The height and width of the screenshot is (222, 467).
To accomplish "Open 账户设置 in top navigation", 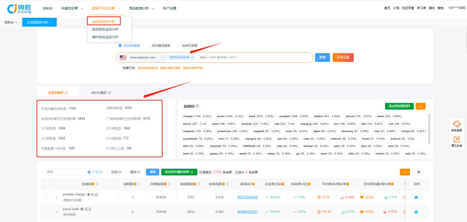I will point(170,8).
